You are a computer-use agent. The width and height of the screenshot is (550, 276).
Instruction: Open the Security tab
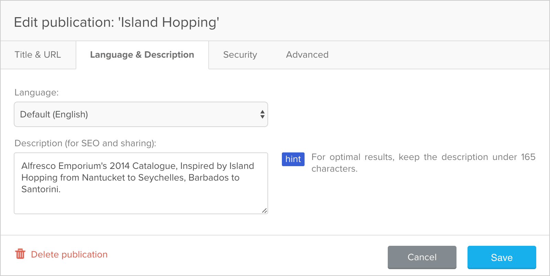pyautogui.click(x=240, y=55)
